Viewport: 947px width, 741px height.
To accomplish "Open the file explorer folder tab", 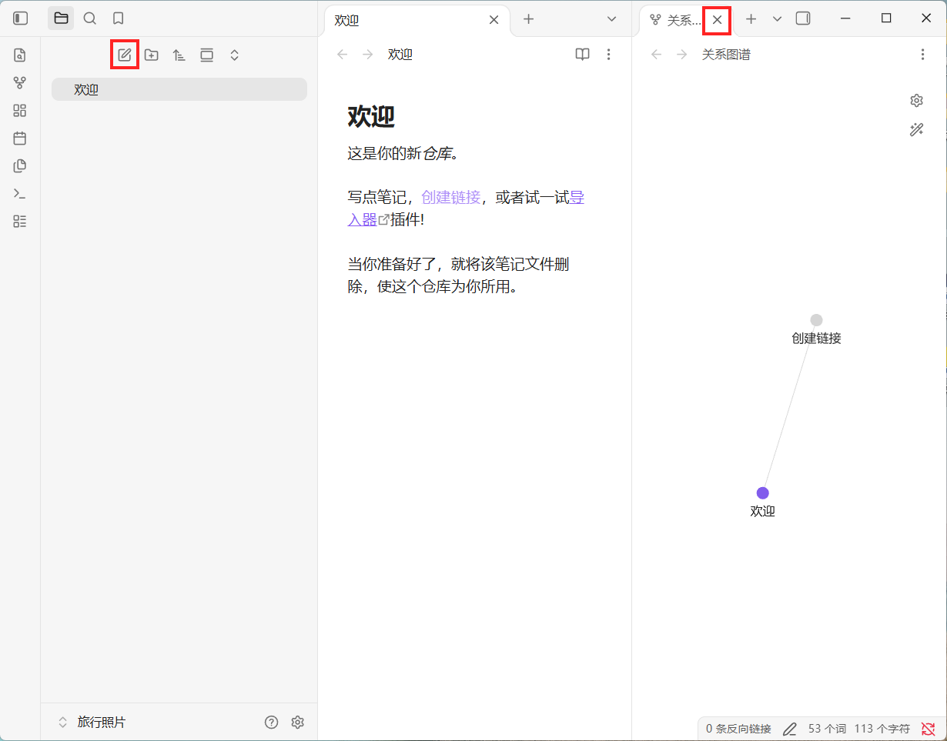I will point(61,18).
